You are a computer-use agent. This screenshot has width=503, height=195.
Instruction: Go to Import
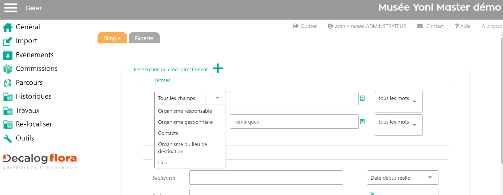tap(27, 41)
